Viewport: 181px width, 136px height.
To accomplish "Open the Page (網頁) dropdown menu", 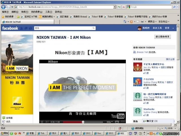I will click(152, 22).
